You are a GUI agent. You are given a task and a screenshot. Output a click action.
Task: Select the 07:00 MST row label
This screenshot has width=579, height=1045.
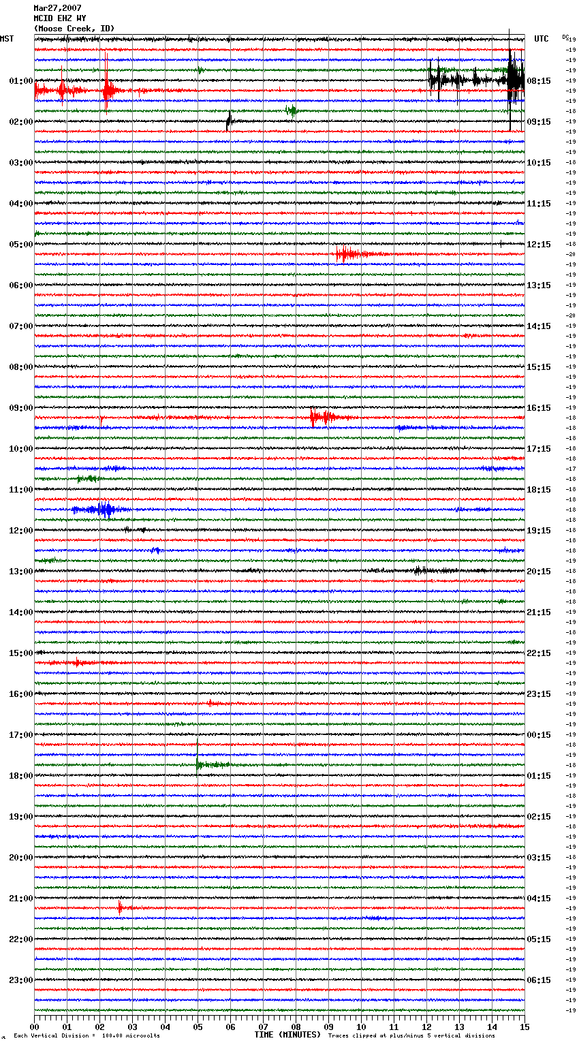coord(21,326)
